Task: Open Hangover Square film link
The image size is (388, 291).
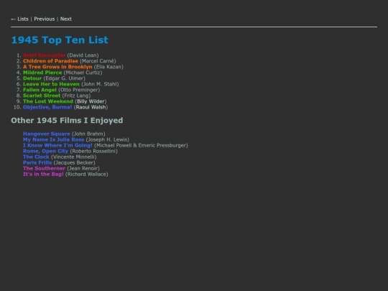Action: point(47,134)
